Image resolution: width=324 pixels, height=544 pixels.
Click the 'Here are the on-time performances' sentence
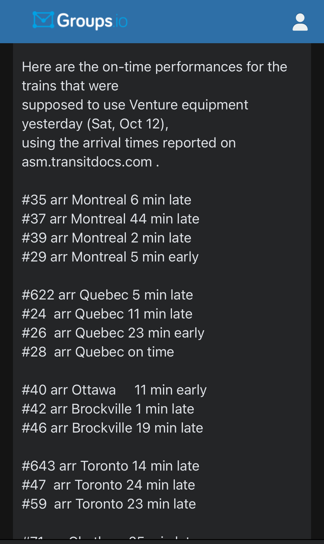pyautogui.click(x=154, y=67)
